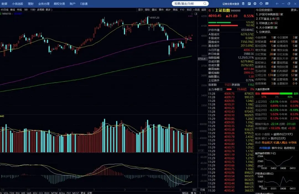Open the layers stack icon in title bar
Image resolution: width=299 pixels, height=194 pixels.
(x=243, y=4)
